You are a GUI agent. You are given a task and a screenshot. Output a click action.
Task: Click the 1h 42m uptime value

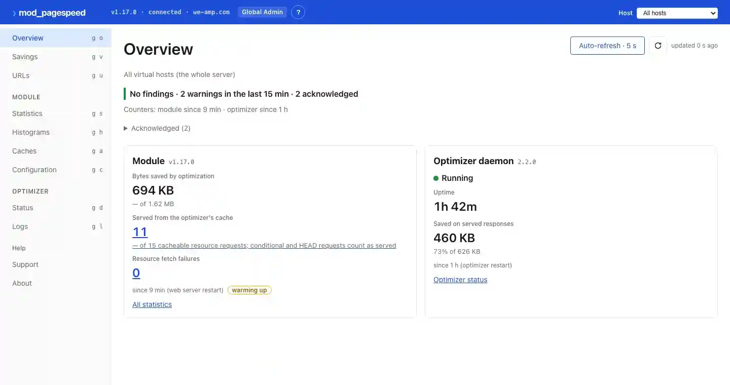point(455,207)
